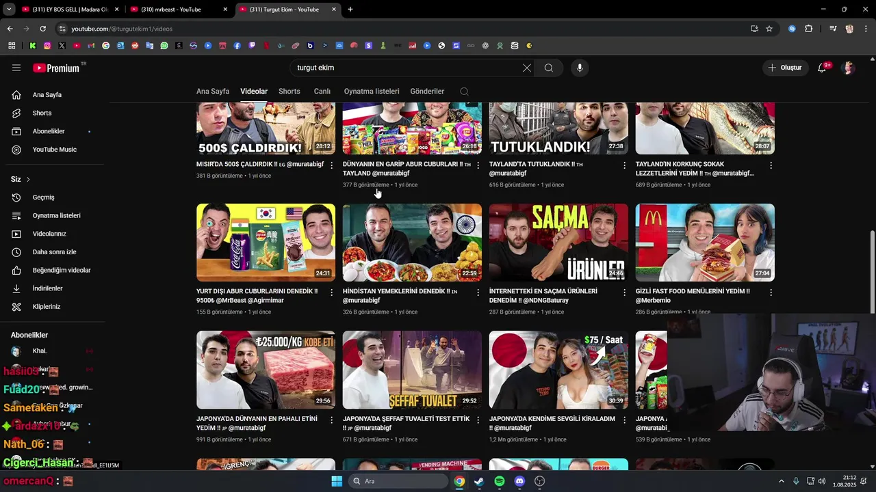Reload the page

(42, 29)
